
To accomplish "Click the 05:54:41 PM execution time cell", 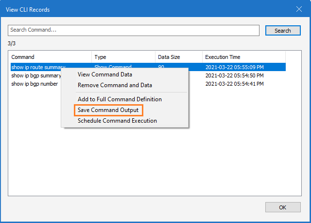I will (234, 84).
